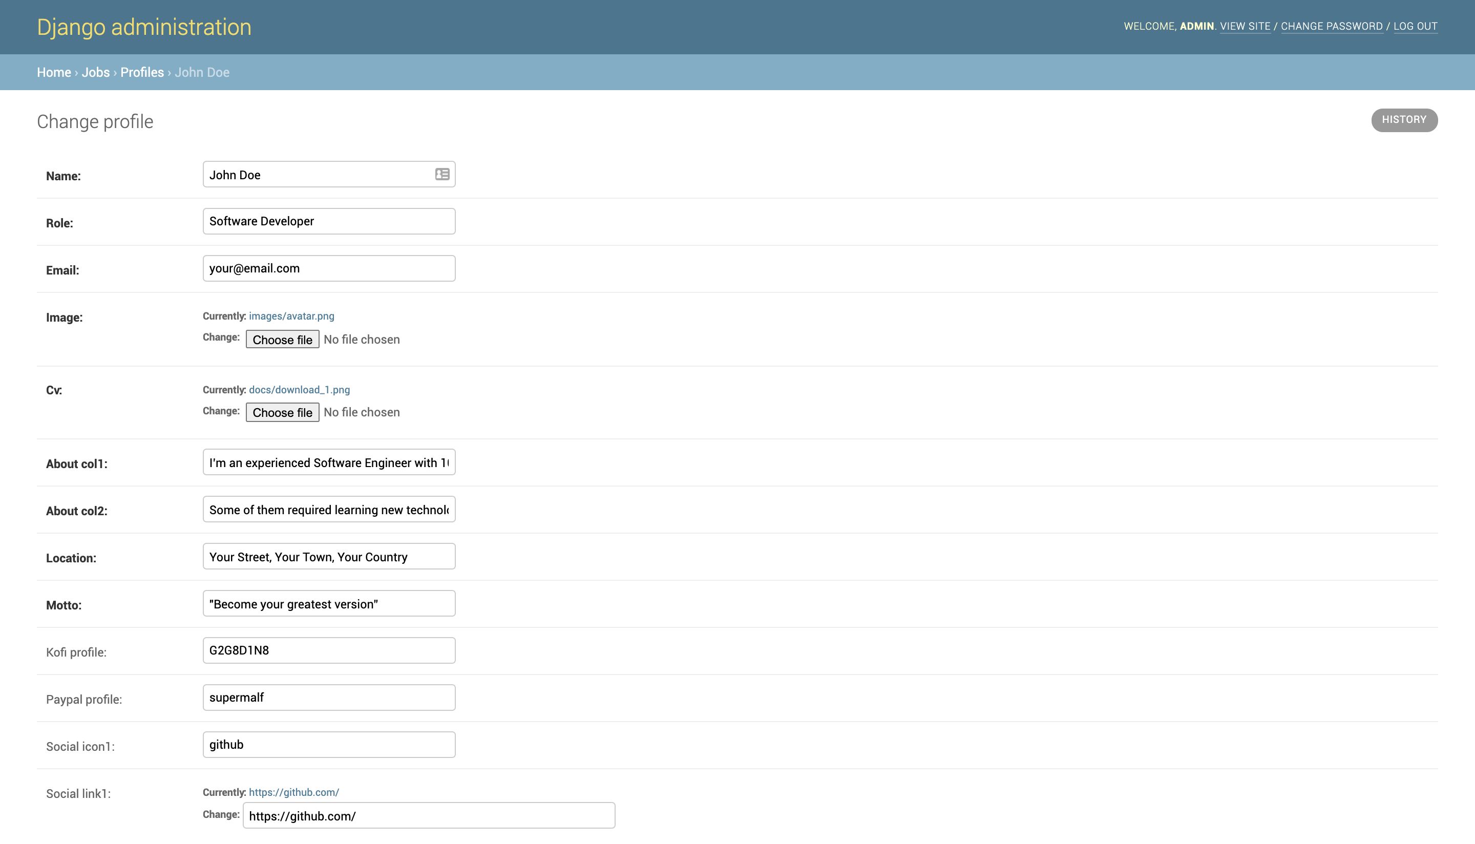This screenshot has height=844, width=1475.
Task: Navigate to Profiles breadcrumb
Action: 142,72
